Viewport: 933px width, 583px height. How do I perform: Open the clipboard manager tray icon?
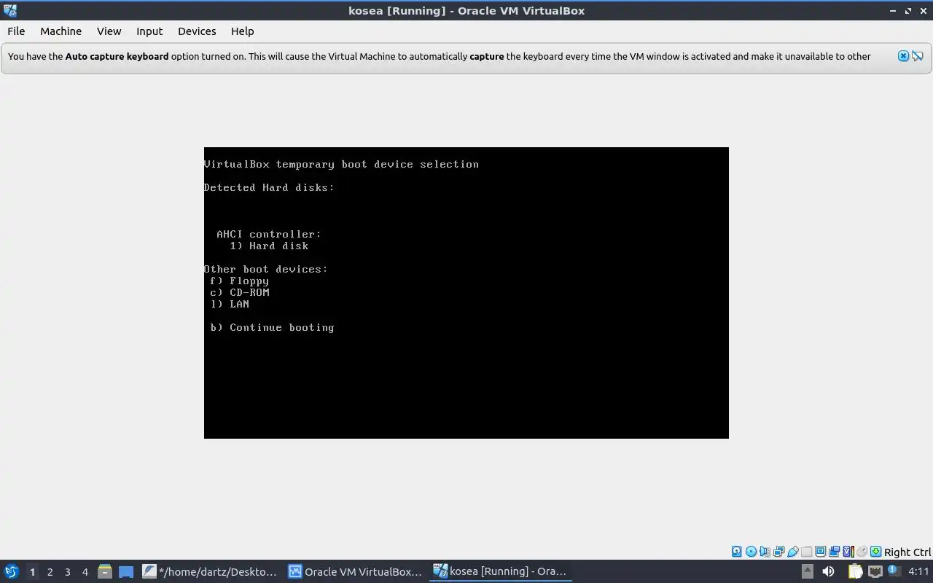[x=855, y=571]
